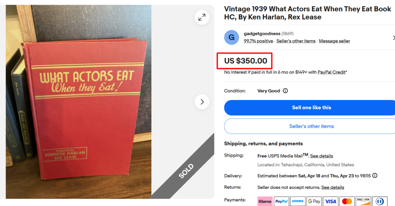Screen dimensions: 395x206
Task: Click the Google Pay payment icon
Action: [x=314, y=201]
